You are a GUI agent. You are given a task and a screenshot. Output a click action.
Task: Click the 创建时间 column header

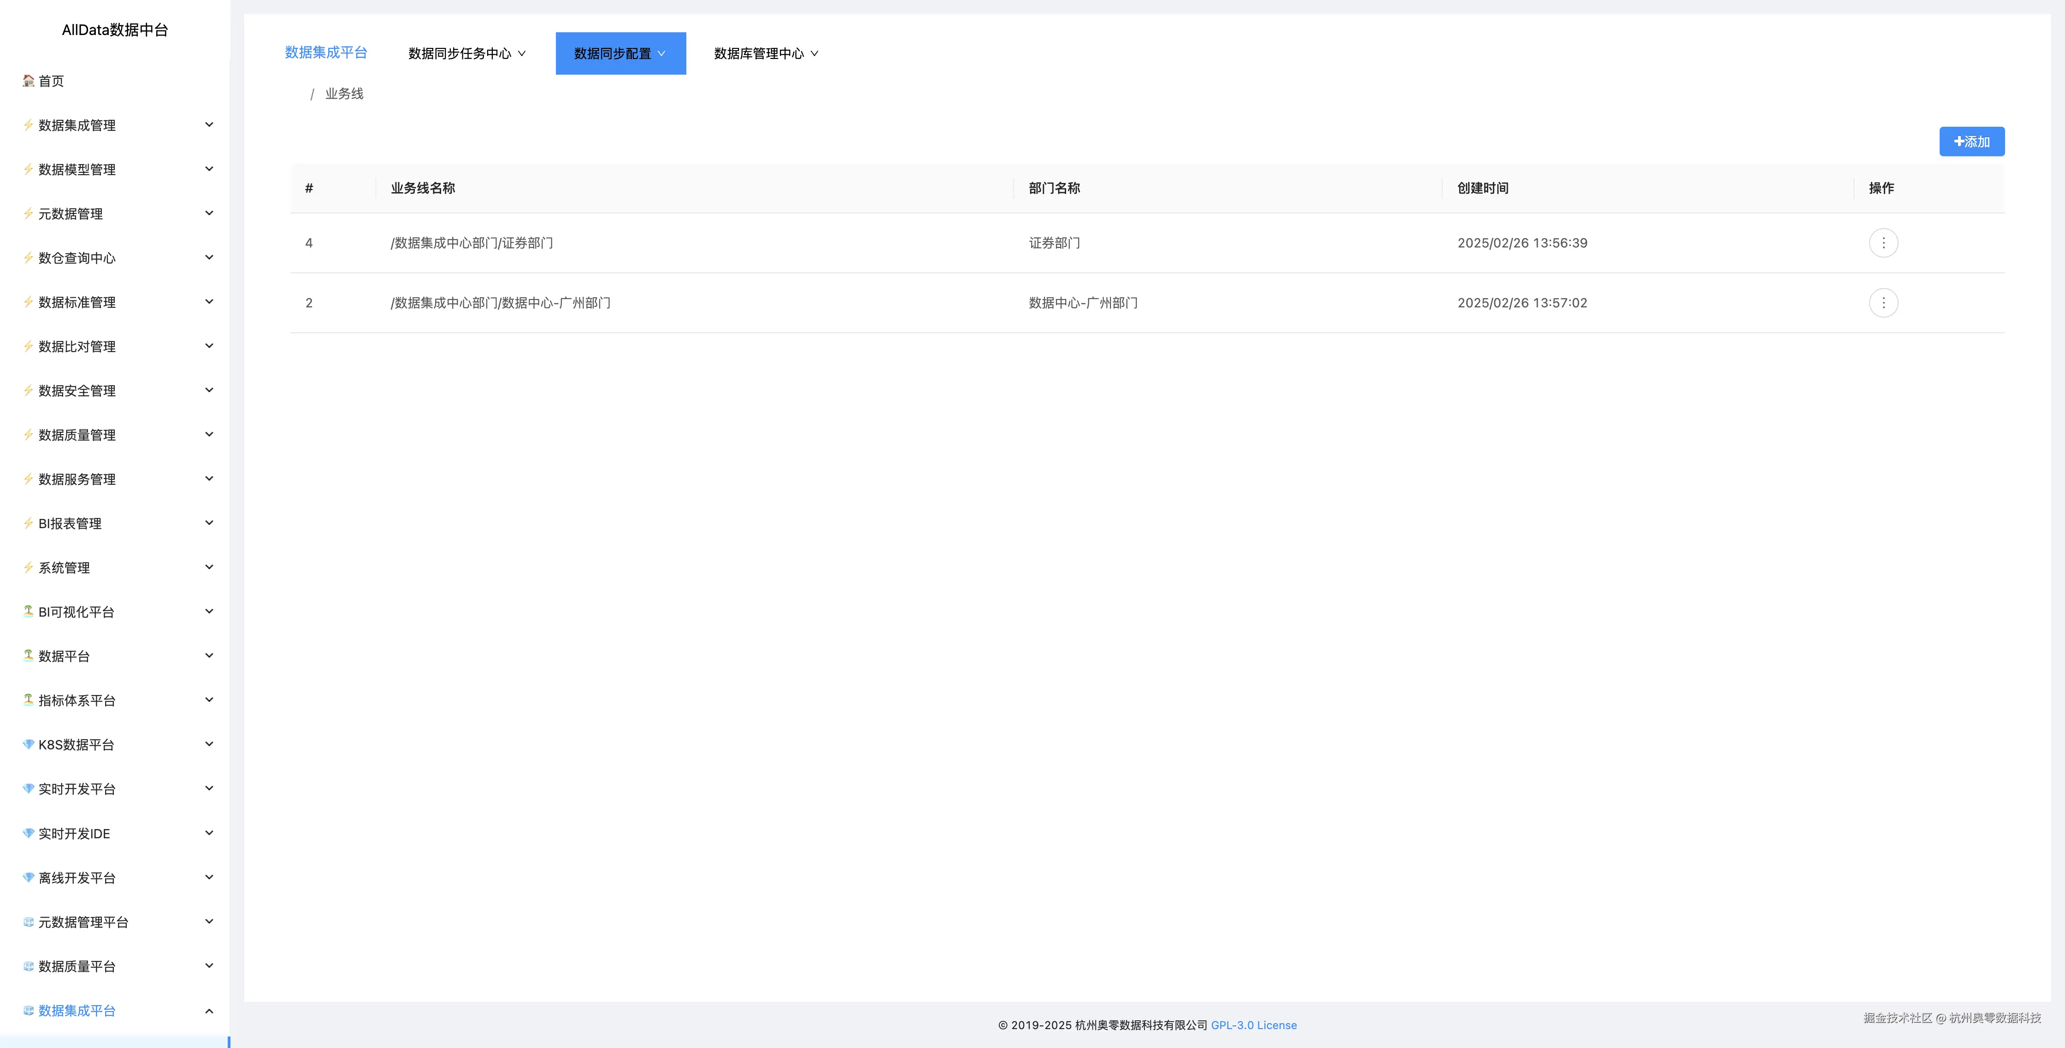pyautogui.click(x=1482, y=188)
